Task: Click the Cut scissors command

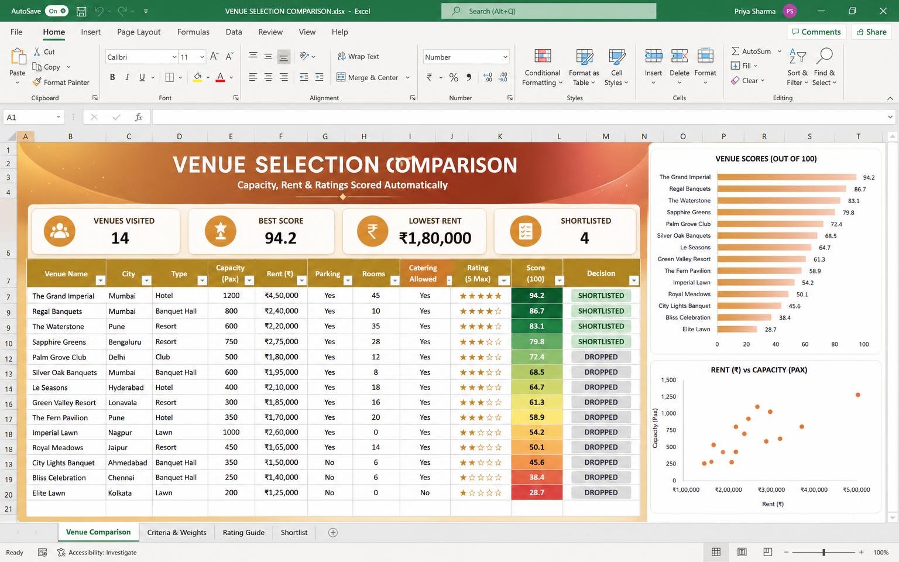Action: [x=44, y=52]
